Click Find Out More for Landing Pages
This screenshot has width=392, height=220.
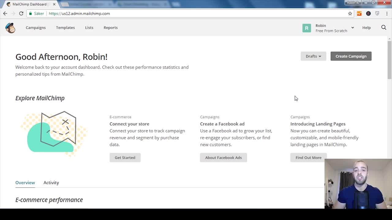coord(308,158)
